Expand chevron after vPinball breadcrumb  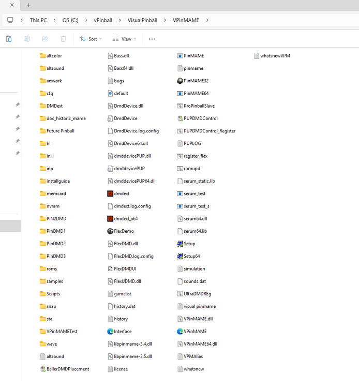point(119,20)
